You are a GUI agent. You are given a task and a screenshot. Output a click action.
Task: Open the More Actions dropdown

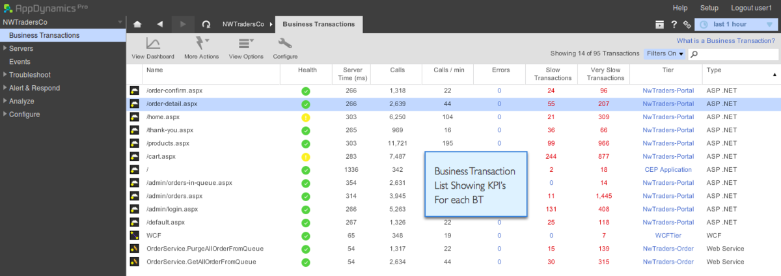coord(201,48)
